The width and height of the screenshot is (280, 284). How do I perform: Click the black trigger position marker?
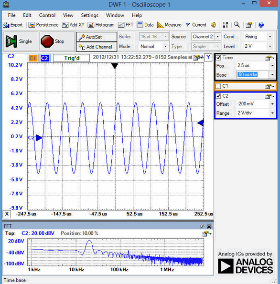(x=115, y=66)
